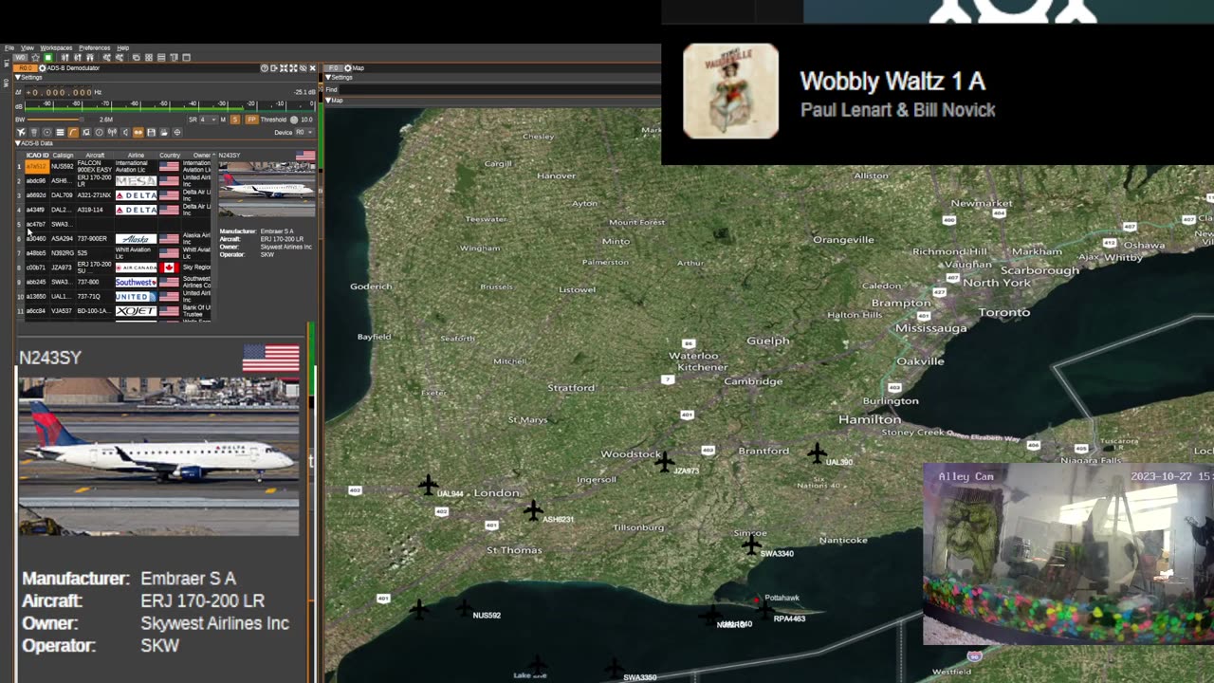Click the info circle icon

tap(99, 133)
